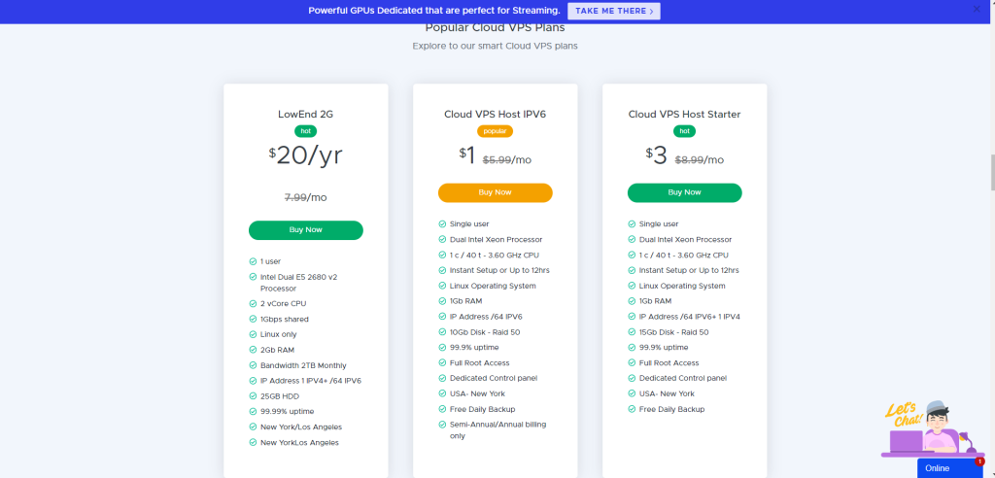Click the 'Powerful GPUs Dedicated' banner text

pyautogui.click(x=434, y=11)
